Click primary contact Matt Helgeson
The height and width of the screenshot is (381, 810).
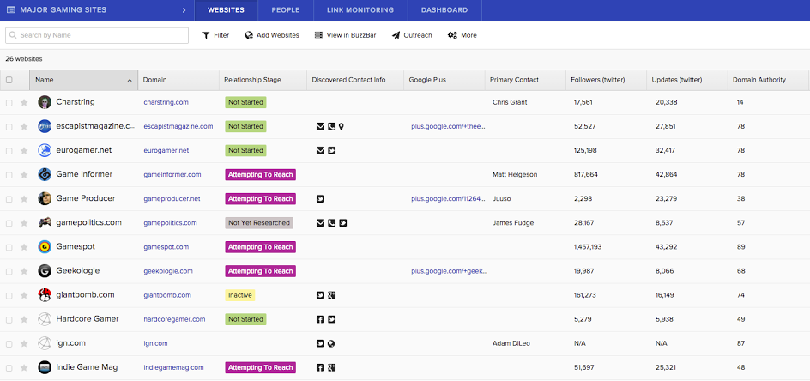pyautogui.click(x=515, y=175)
